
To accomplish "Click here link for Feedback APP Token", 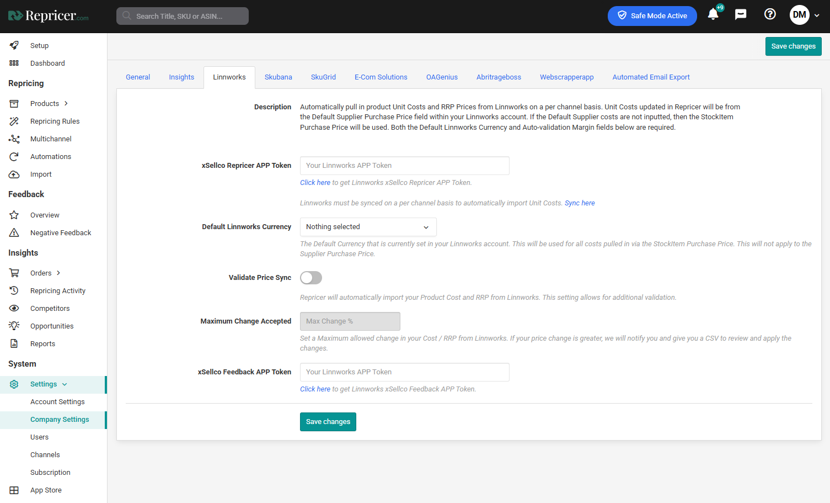I will point(315,389).
